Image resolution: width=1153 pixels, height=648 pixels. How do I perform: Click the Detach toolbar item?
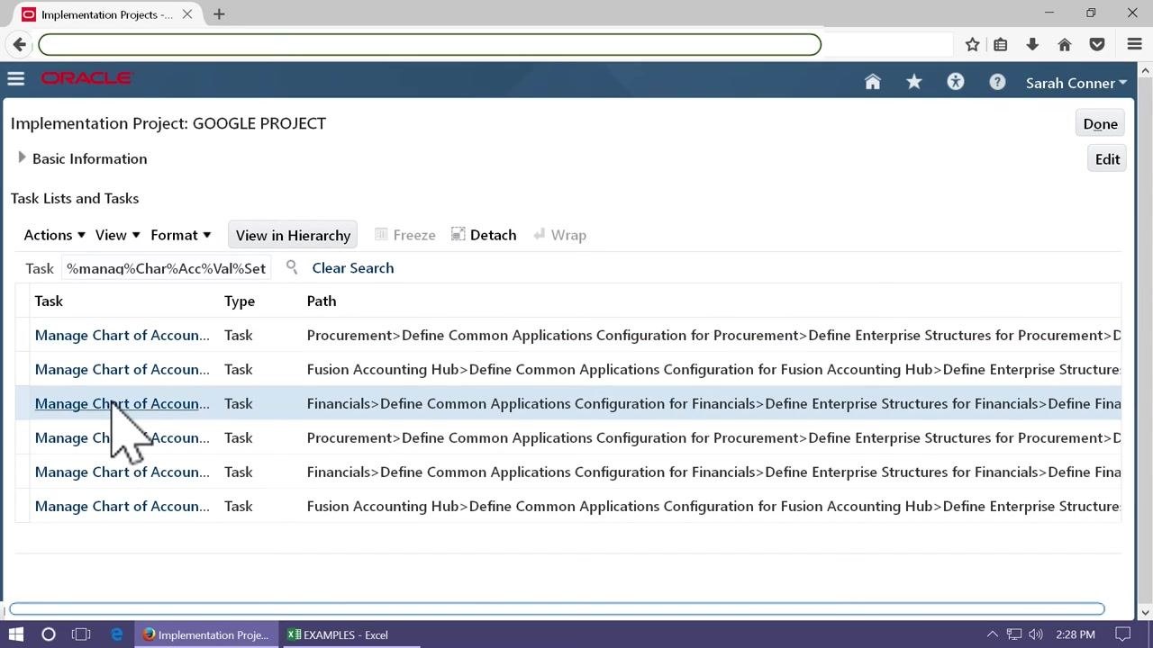(x=484, y=235)
